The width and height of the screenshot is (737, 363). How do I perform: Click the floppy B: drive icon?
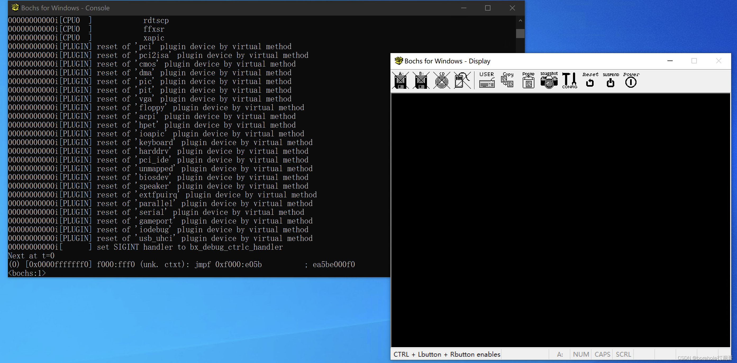pos(421,81)
